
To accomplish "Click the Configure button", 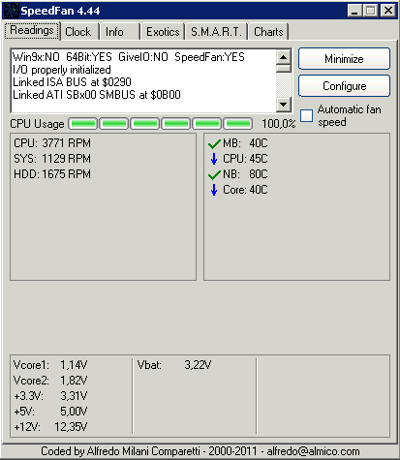I will coord(344,86).
